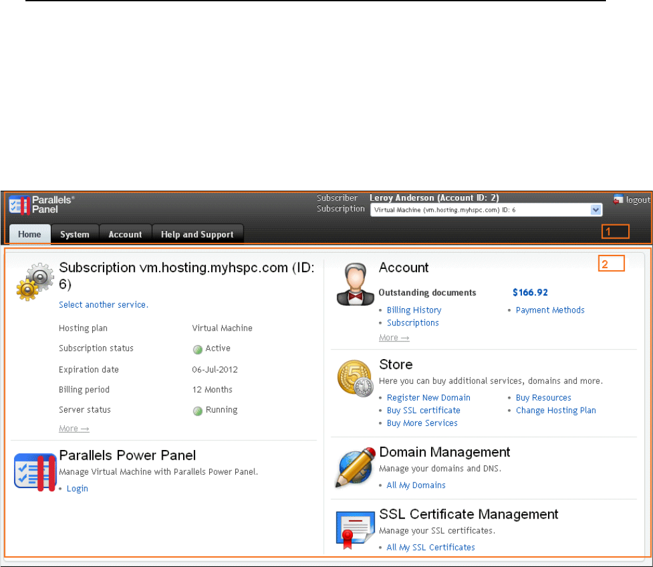
Task: Open All My Domains
Action: click(x=416, y=485)
